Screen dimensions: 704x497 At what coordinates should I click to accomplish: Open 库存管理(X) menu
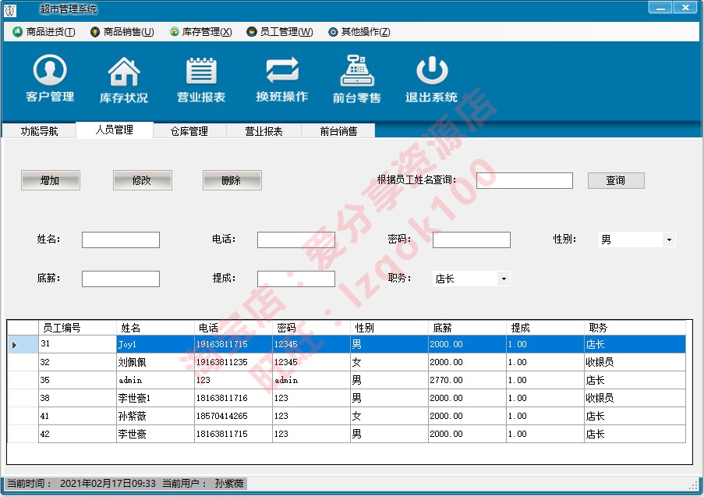[x=200, y=32]
